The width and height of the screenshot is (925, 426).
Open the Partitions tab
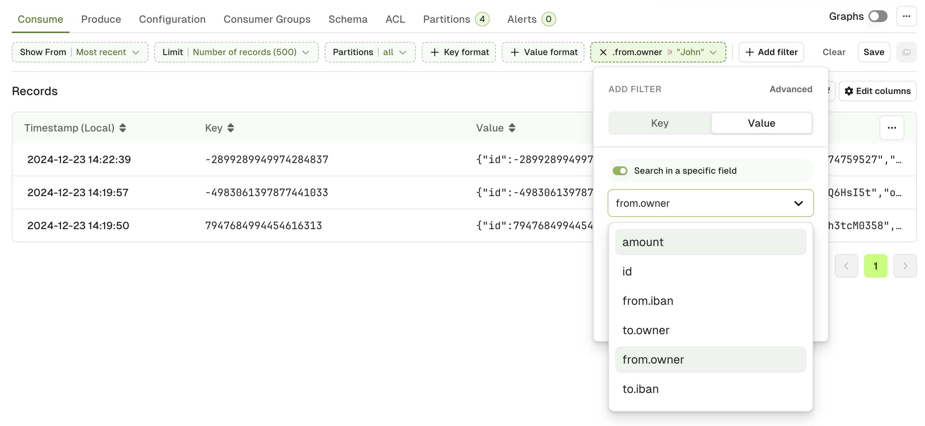tap(456, 19)
